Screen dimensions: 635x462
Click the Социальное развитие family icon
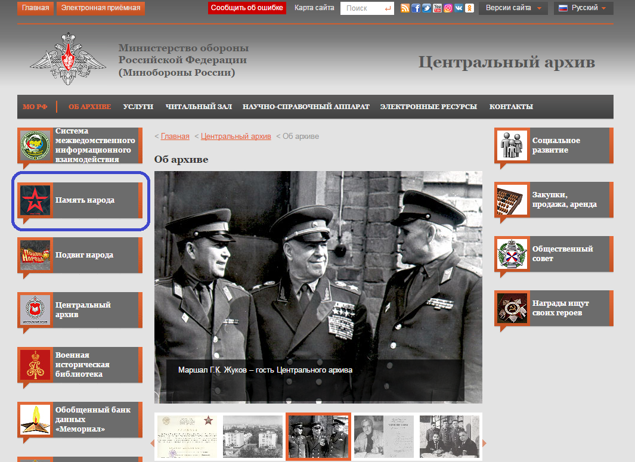(512, 145)
